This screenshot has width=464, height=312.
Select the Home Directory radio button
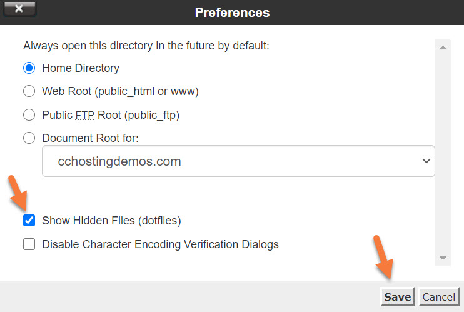click(x=29, y=68)
